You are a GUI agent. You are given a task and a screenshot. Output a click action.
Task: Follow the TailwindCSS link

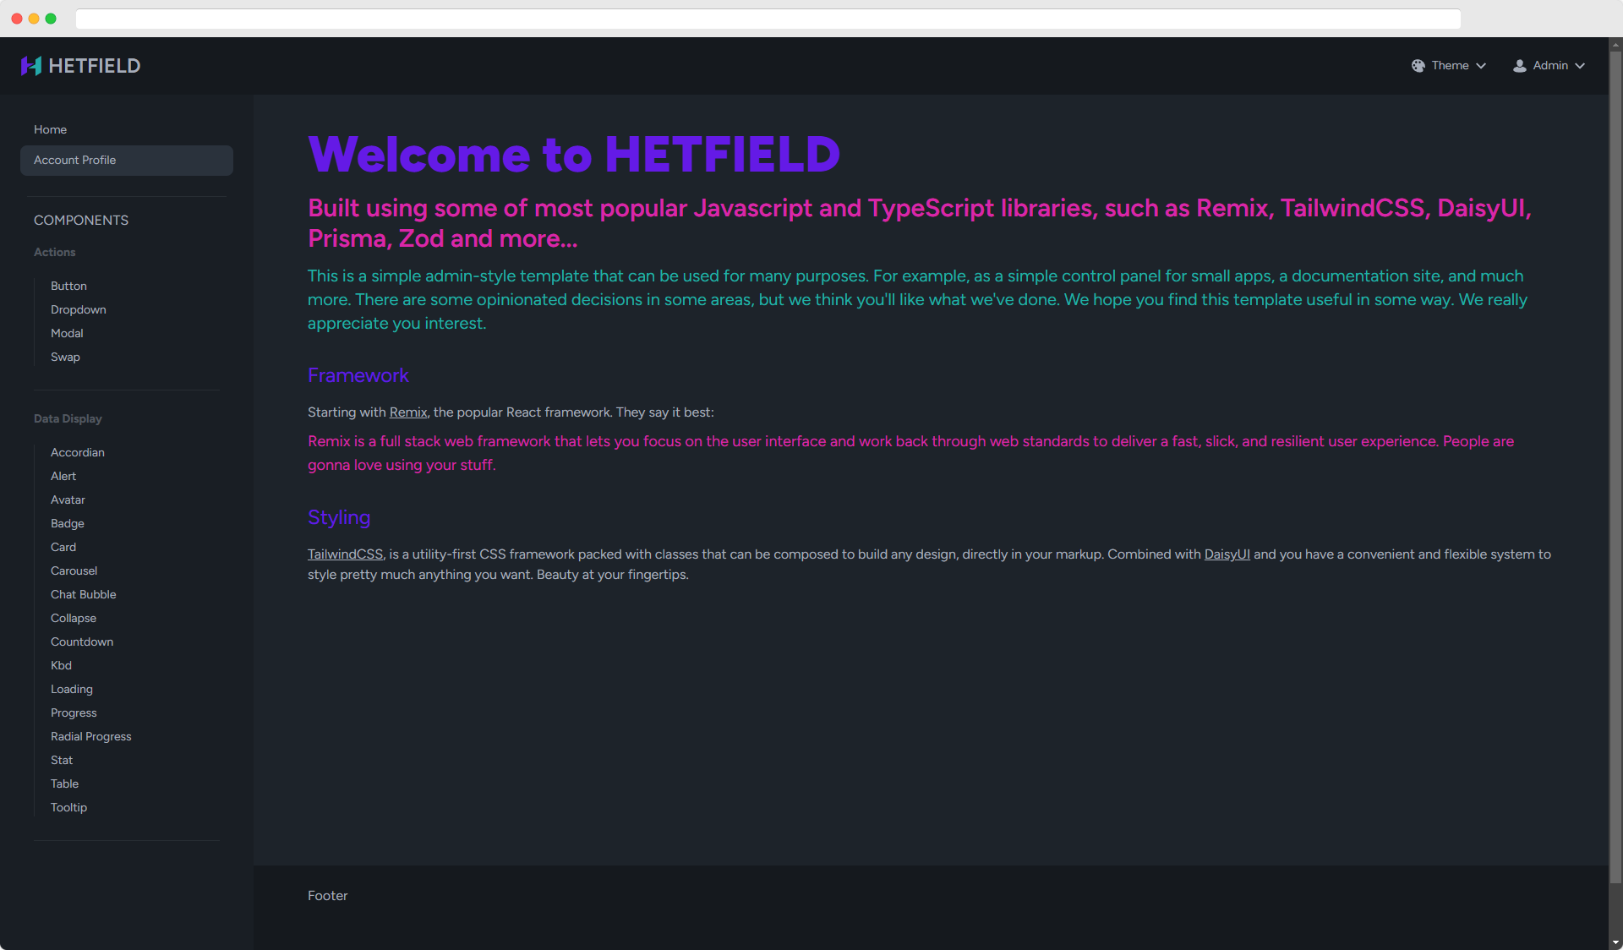(x=345, y=554)
